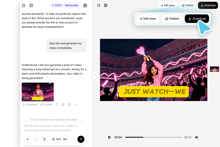Toggle split panel view icon
This screenshot has width=220, height=147.
point(99,5)
